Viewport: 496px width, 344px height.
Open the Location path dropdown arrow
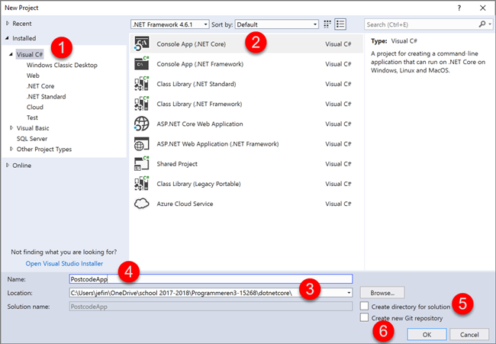[x=349, y=293]
